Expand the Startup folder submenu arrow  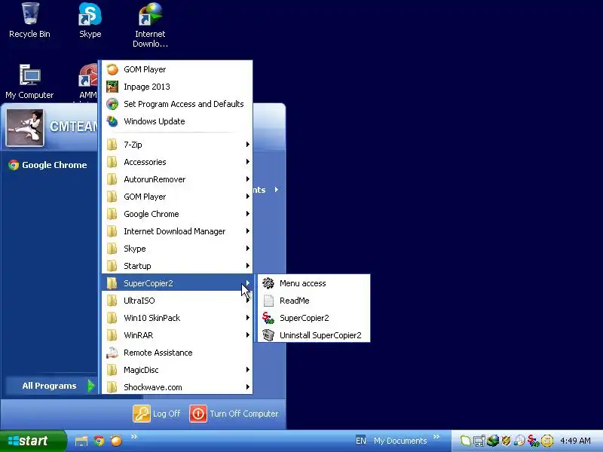[x=248, y=266]
